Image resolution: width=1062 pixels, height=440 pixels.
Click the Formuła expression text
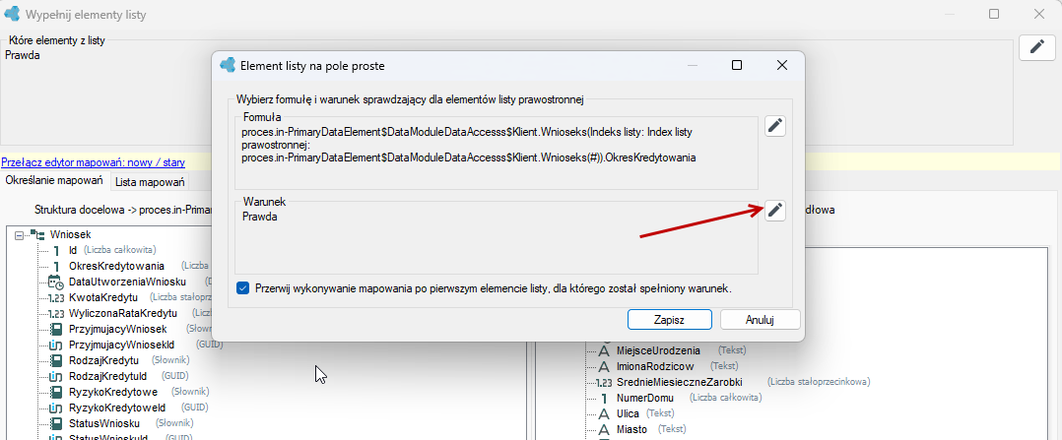(469, 144)
